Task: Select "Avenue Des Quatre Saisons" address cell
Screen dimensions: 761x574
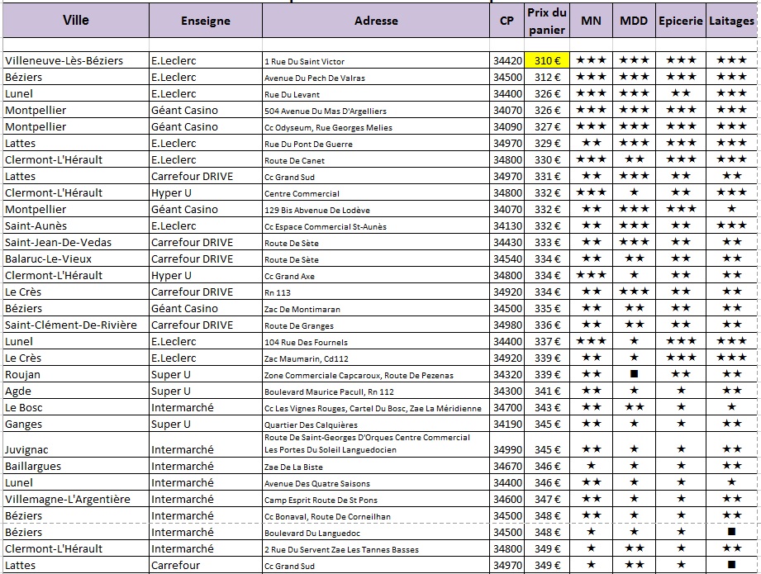Action: tap(376, 482)
